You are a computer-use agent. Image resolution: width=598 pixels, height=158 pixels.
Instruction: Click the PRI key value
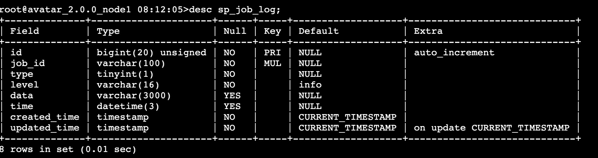[272, 52]
